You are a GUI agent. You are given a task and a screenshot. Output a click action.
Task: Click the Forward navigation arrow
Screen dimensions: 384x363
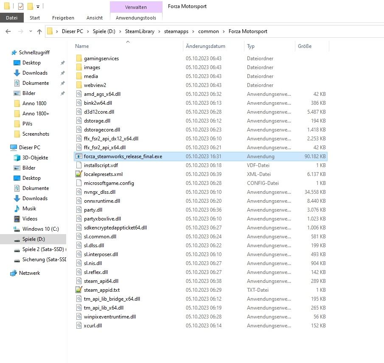(x=21, y=31)
